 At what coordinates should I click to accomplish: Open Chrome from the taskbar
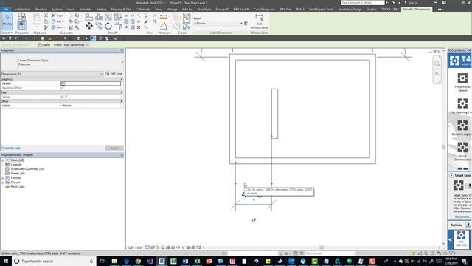[x=138, y=261]
